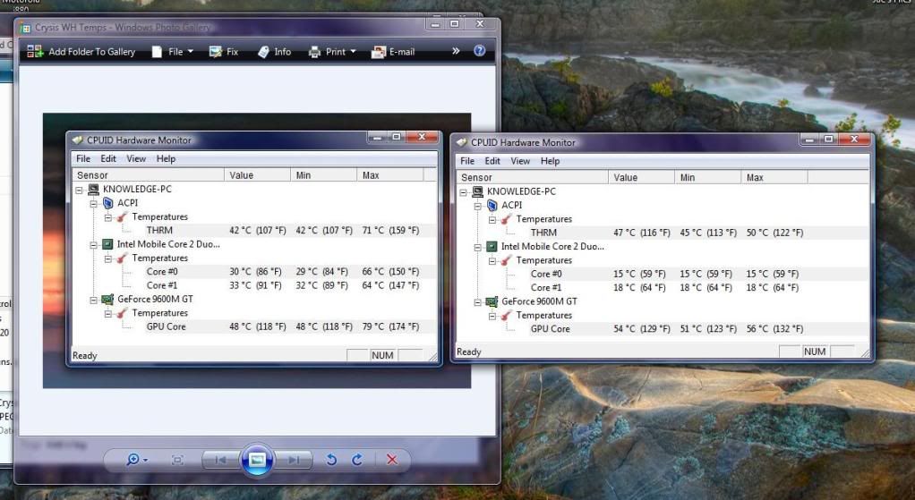Collapse Temperatures under GeForce in right monitor

click(x=492, y=316)
